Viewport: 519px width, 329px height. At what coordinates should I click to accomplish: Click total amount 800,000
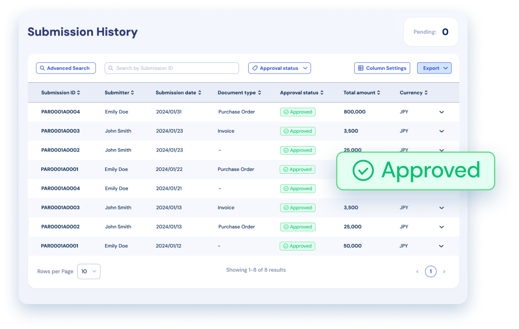click(x=355, y=112)
